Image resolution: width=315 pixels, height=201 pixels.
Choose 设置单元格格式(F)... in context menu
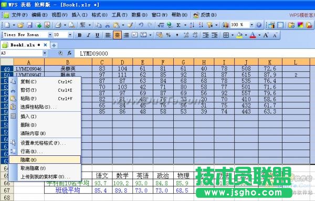point(45,143)
